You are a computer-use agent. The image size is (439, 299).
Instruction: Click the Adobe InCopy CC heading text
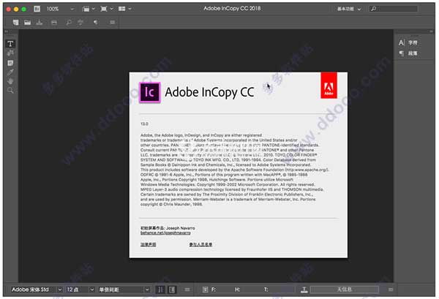(209, 92)
